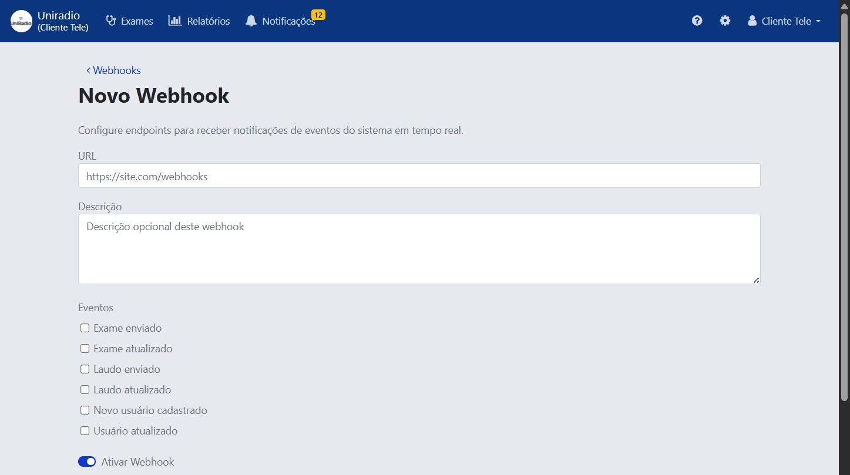Click the settings gear icon
The height and width of the screenshot is (475, 850).
725,20
